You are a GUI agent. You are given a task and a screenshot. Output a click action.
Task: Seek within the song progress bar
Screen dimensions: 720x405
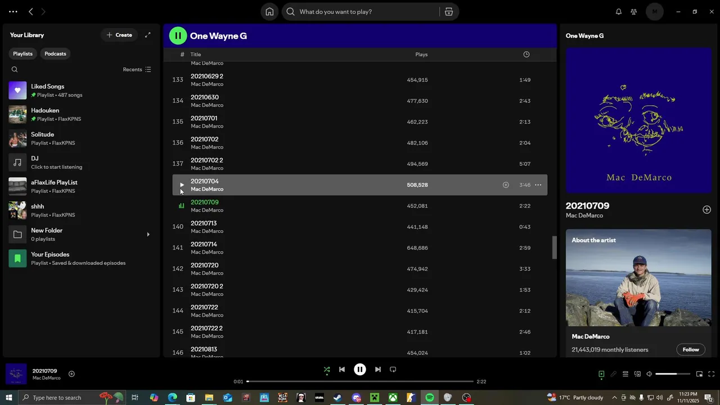pyautogui.click(x=360, y=381)
